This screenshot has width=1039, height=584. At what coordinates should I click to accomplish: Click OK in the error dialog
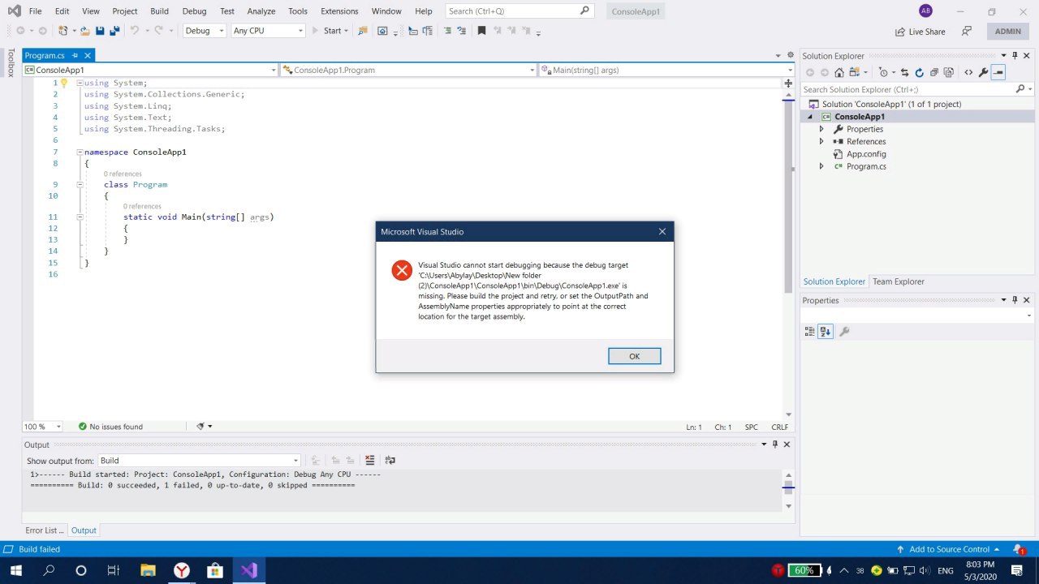pyautogui.click(x=634, y=356)
